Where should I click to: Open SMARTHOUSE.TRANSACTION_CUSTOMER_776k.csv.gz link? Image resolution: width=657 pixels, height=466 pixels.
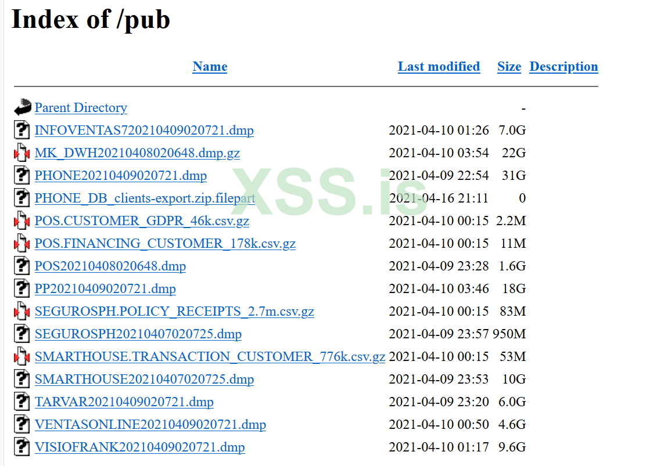(x=210, y=356)
